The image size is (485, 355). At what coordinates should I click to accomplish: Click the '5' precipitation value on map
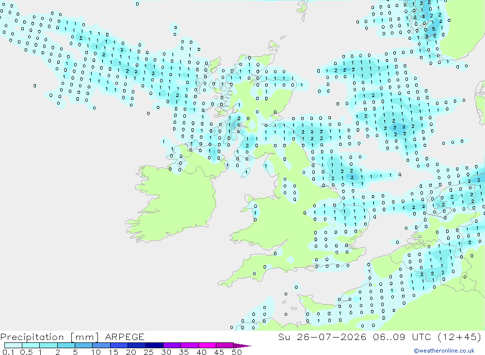click(434, 29)
